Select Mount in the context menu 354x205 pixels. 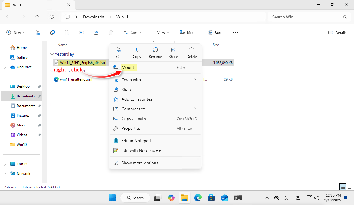click(128, 68)
